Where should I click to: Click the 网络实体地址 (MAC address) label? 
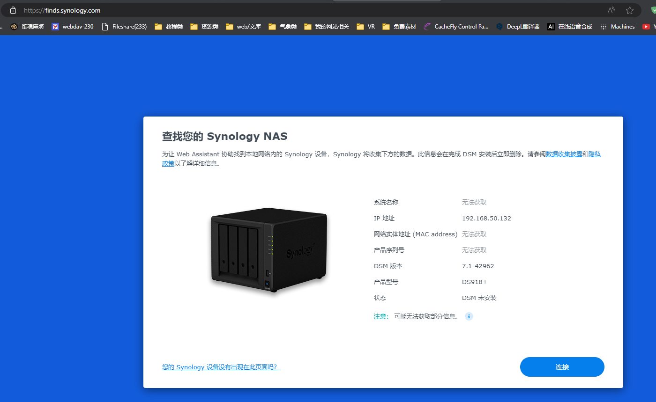(416, 234)
